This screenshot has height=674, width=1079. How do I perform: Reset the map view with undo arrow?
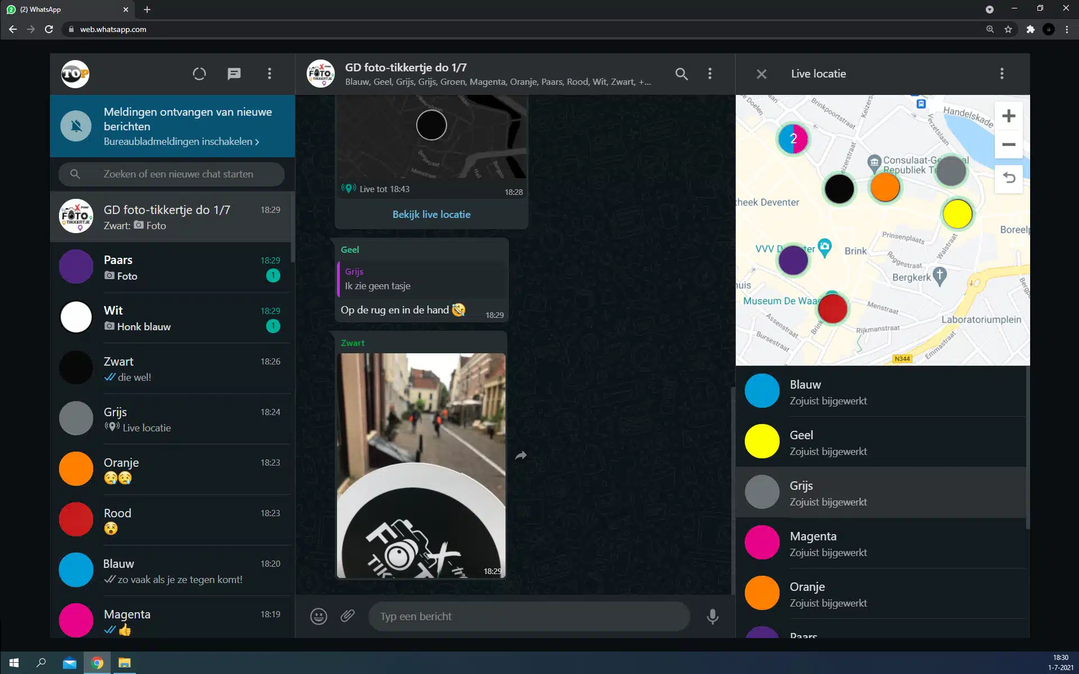1008,179
